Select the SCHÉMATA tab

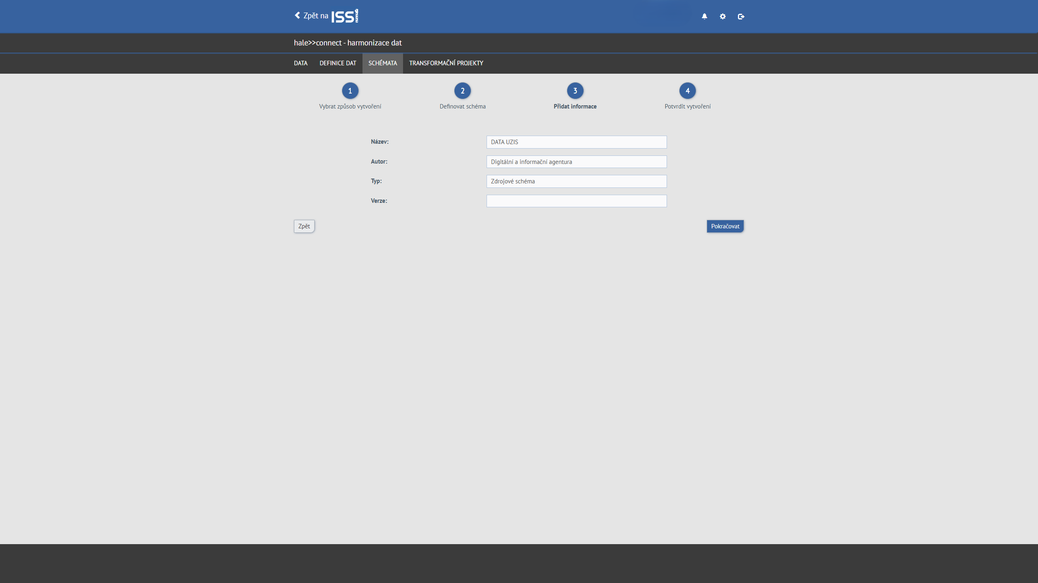coord(382,63)
